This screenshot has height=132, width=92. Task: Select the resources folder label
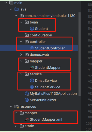(x=28, y=106)
